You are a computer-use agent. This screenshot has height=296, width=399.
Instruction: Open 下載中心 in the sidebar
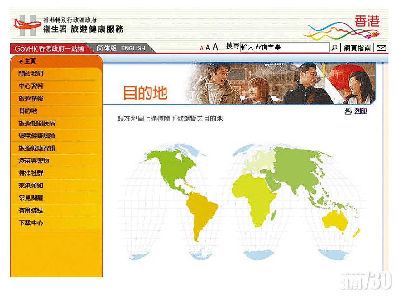coord(31,223)
